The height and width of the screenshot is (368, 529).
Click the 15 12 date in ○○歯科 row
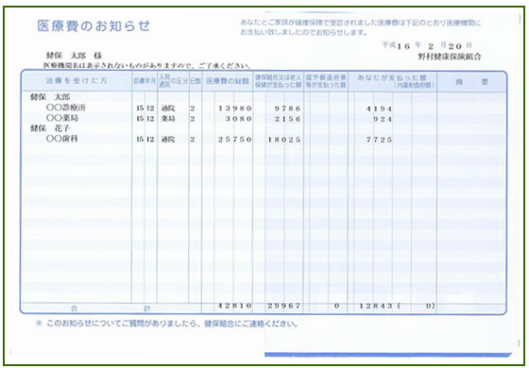point(145,140)
